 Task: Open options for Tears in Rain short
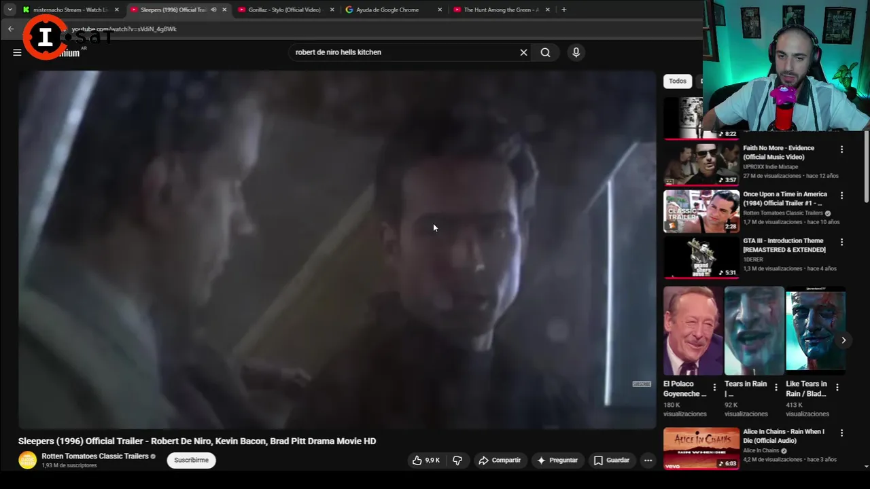coord(776,387)
